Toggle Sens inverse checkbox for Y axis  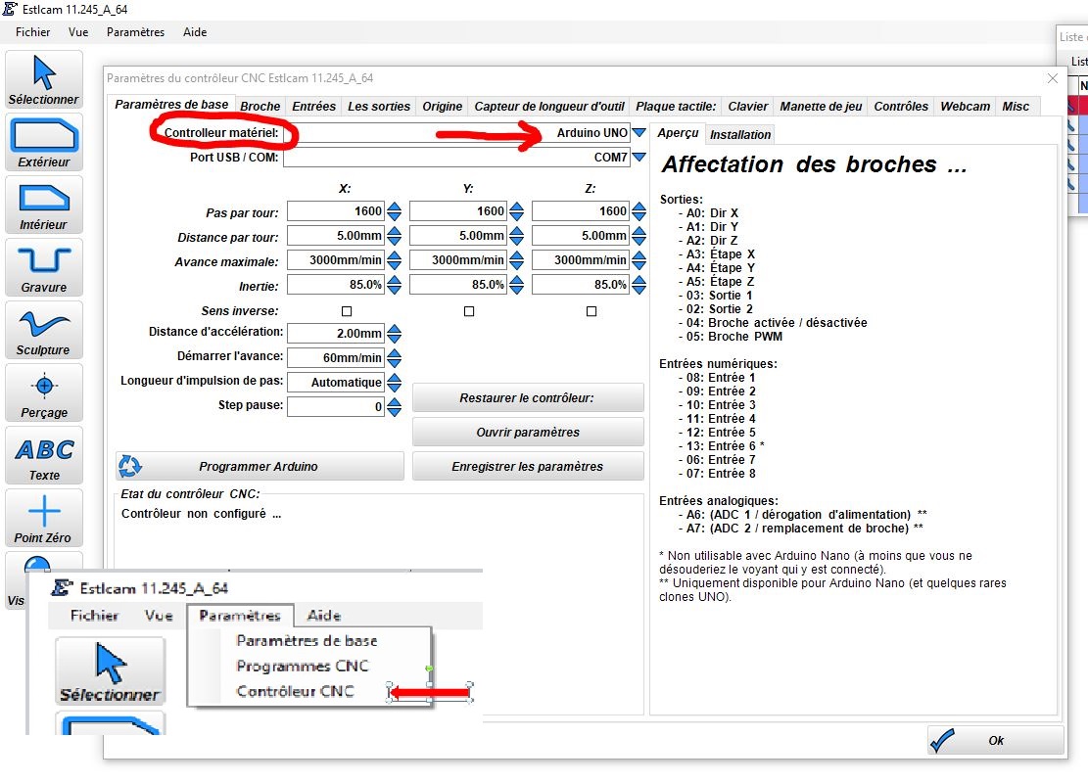point(468,311)
